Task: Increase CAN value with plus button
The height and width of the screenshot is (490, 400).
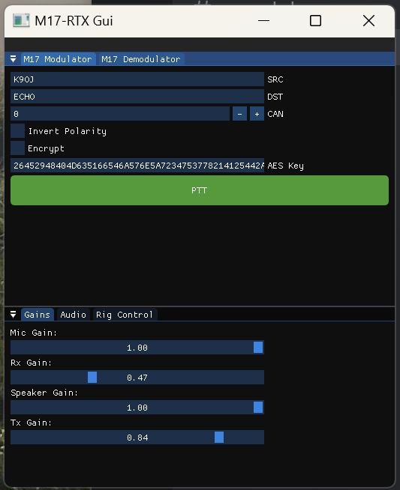Action: pyautogui.click(x=257, y=114)
